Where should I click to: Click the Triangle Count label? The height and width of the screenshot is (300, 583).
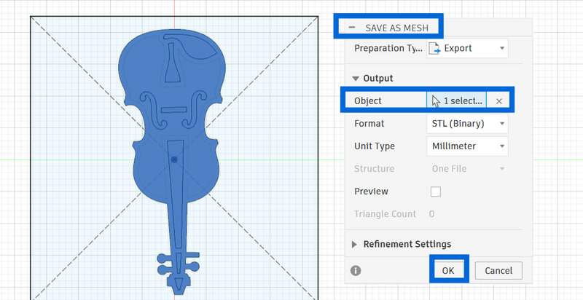385,214
